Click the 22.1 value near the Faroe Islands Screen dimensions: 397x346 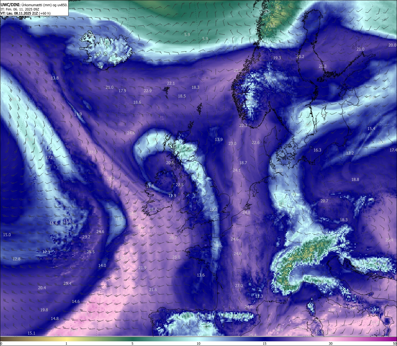click(x=171, y=83)
